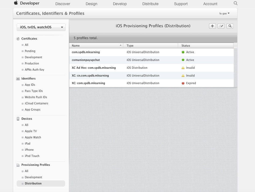The width and height of the screenshot is (255, 192).
Task: Select Apple TV devices
Action: click(31, 131)
